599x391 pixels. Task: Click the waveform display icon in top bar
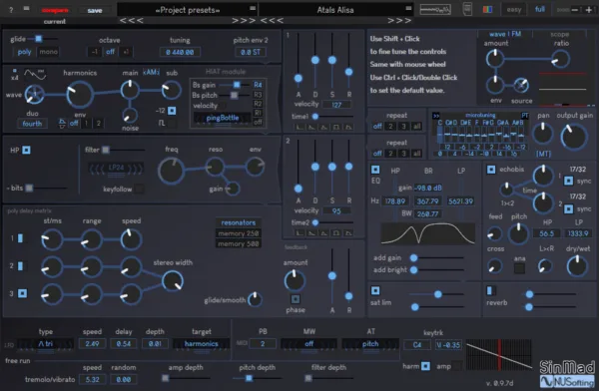(x=435, y=10)
